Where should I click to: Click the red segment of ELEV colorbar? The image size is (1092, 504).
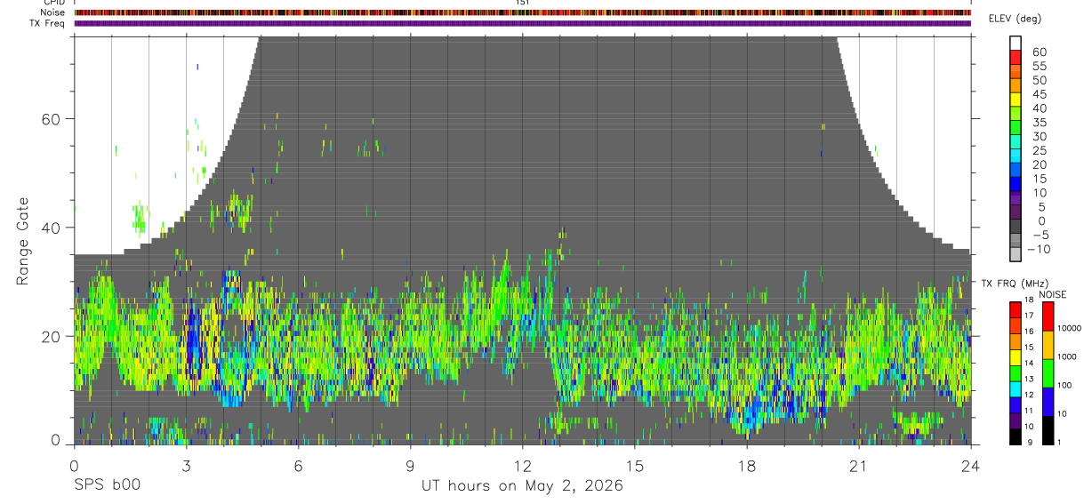[1016, 57]
